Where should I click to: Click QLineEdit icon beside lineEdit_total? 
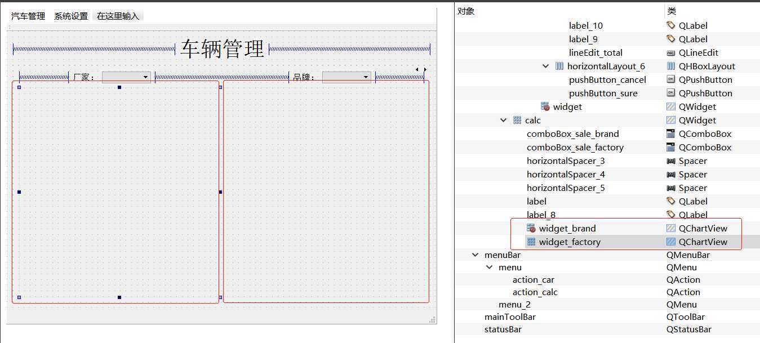click(x=670, y=52)
